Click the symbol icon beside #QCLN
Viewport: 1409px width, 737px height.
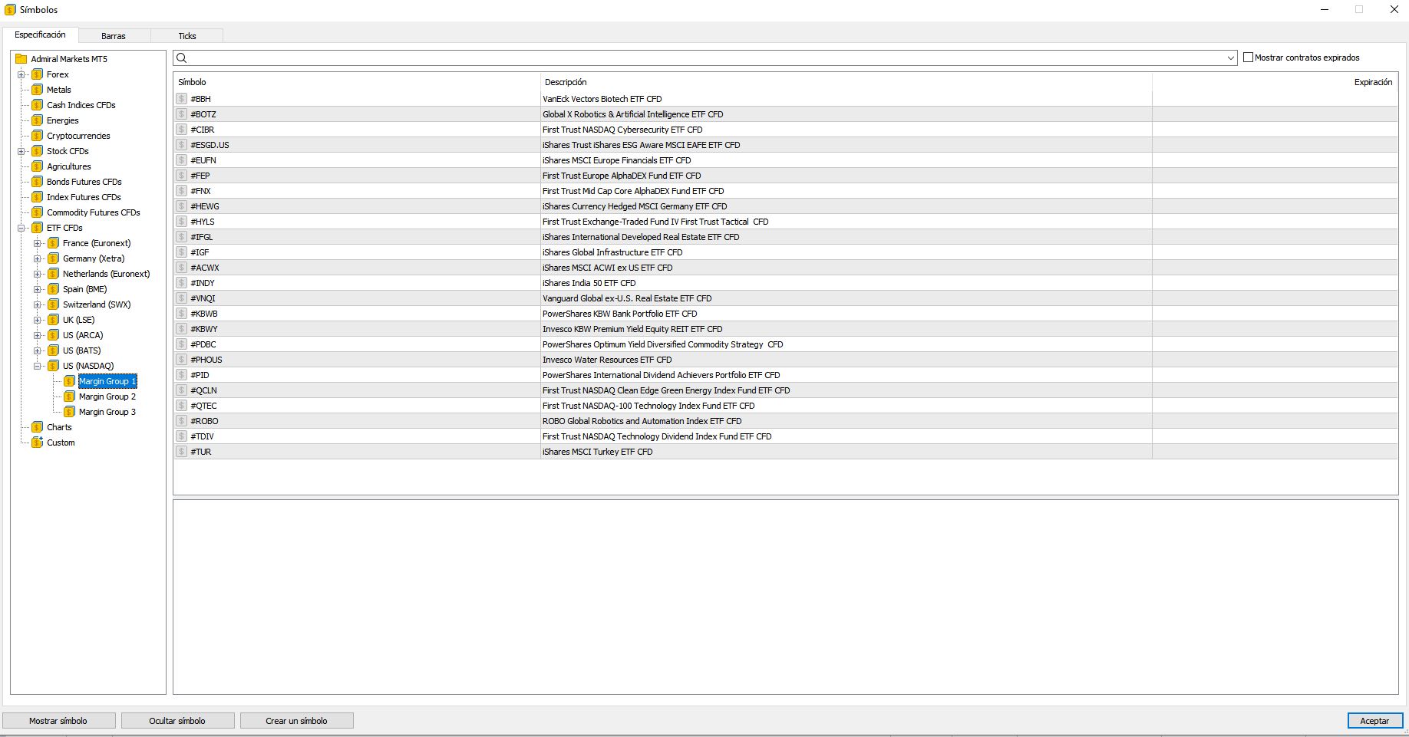pyautogui.click(x=182, y=390)
